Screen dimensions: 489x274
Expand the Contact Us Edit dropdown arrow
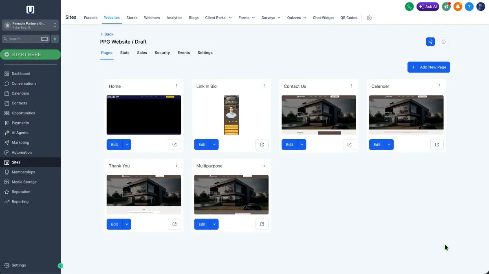(302, 144)
